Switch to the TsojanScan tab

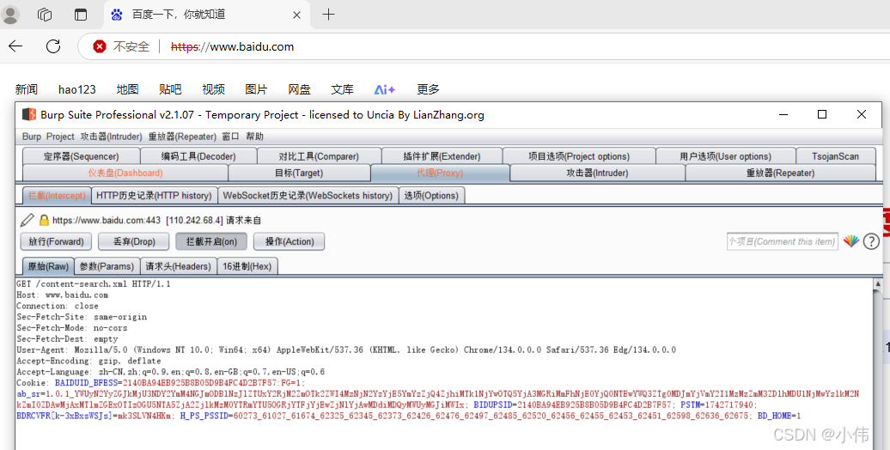point(836,156)
